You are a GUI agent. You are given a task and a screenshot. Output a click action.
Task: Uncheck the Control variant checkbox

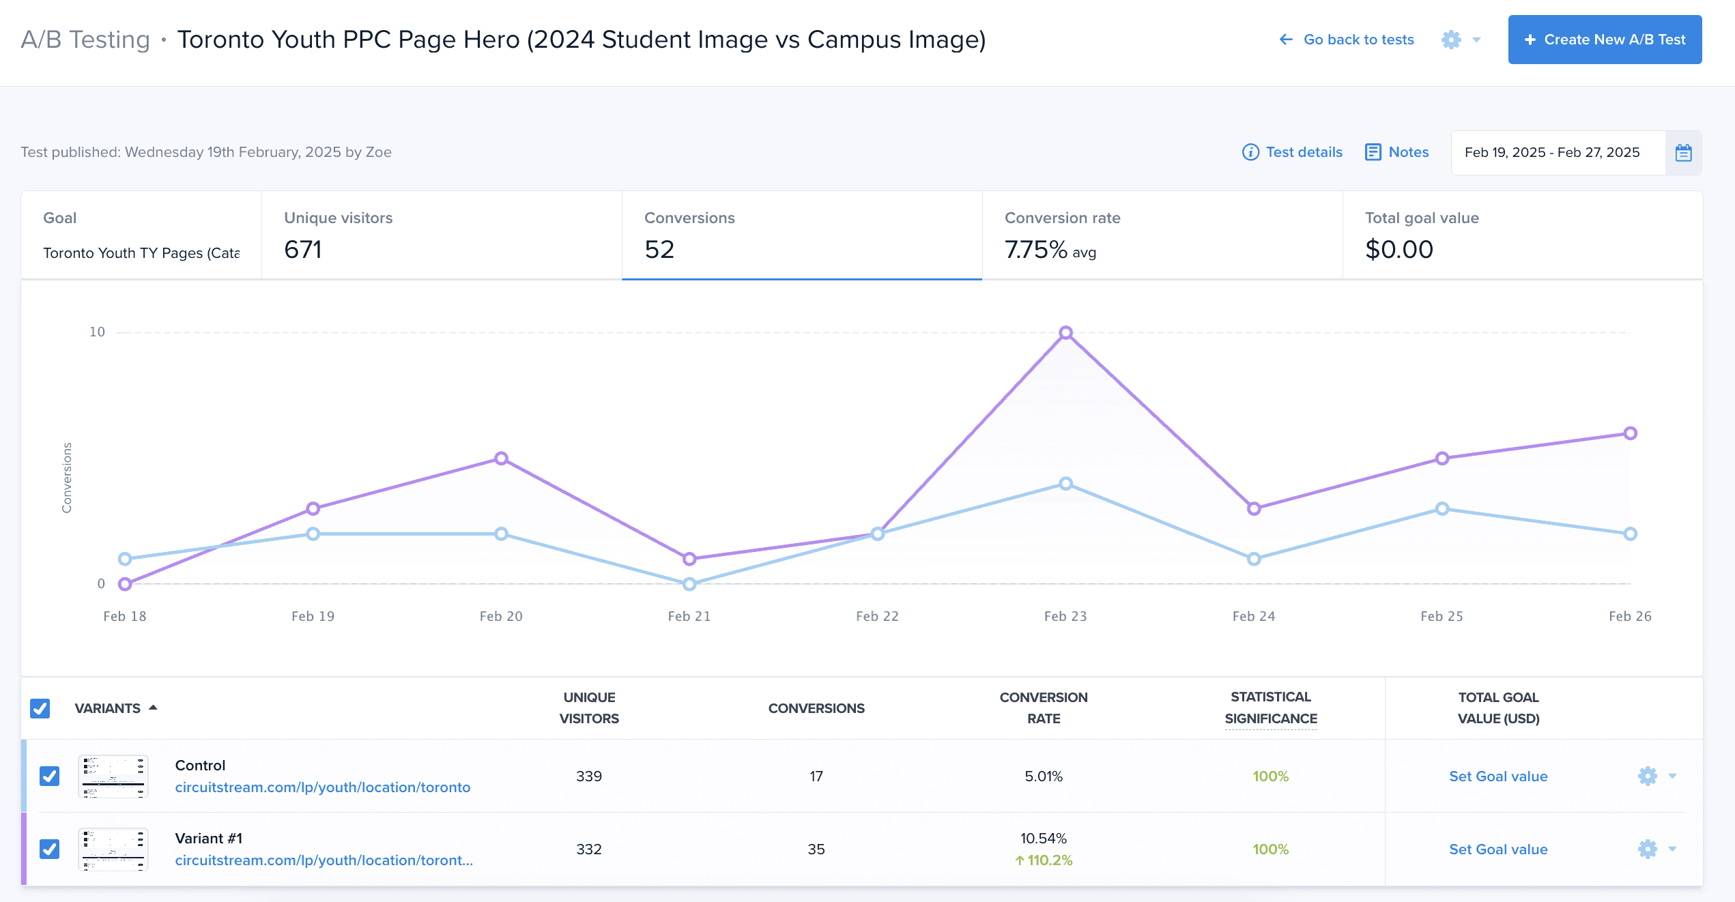49,776
